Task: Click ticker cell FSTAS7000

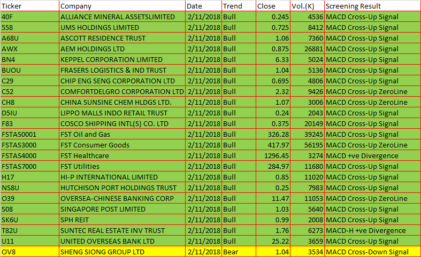Action: pyautogui.click(x=29, y=166)
